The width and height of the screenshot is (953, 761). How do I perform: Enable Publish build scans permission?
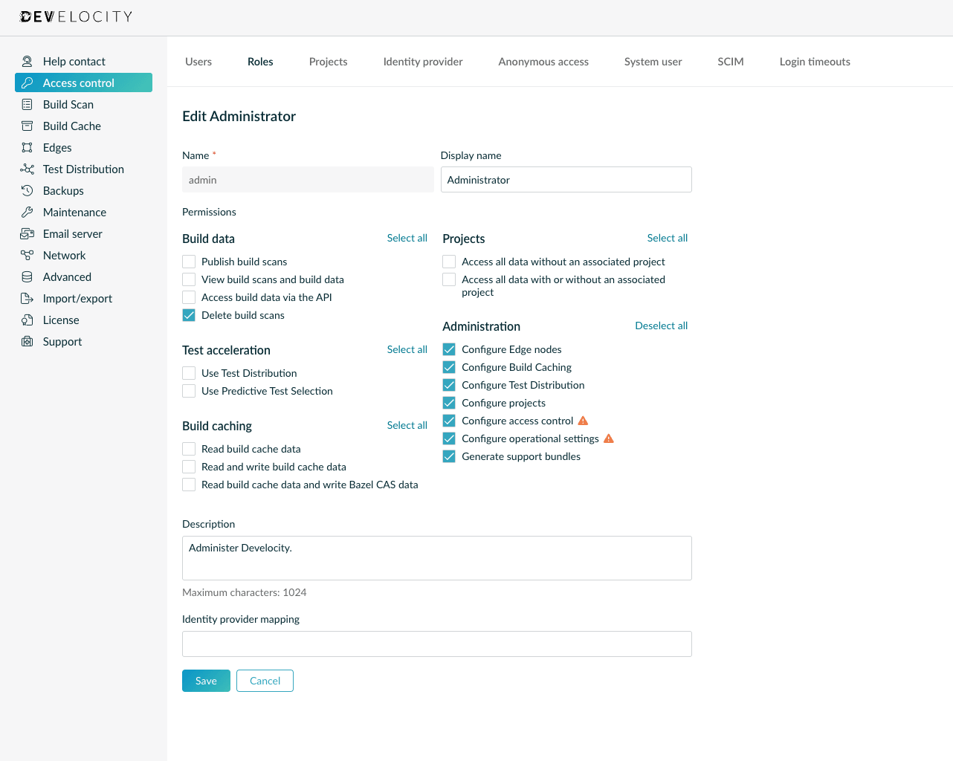189,262
